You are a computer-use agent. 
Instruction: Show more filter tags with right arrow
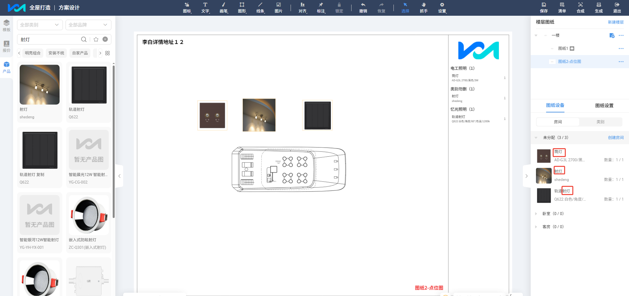(x=100, y=53)
